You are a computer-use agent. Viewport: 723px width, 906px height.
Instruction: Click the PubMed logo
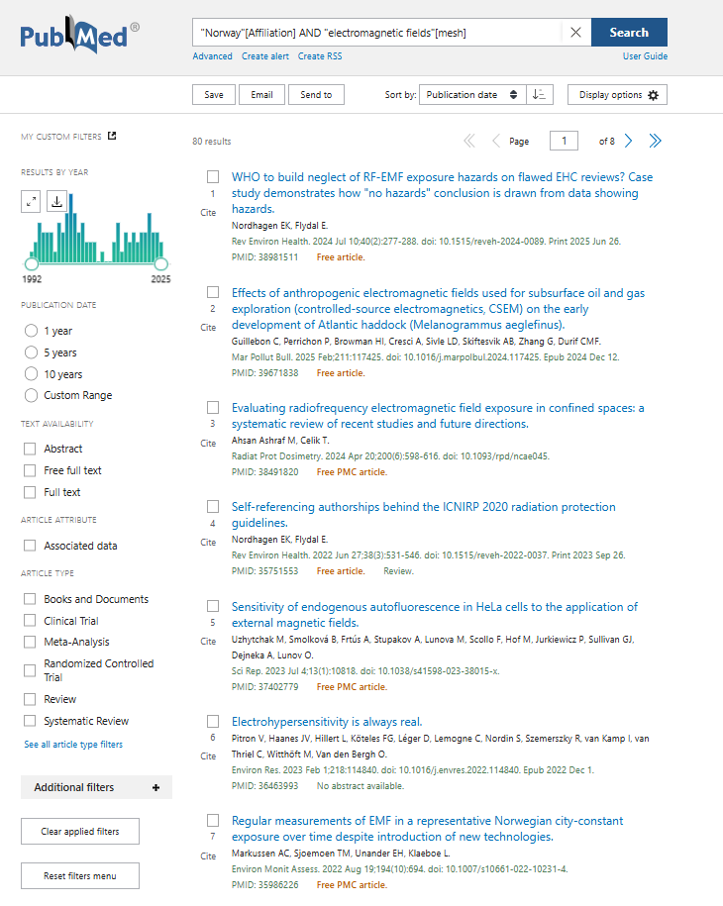pyautogui.click(x=79, y=38)
